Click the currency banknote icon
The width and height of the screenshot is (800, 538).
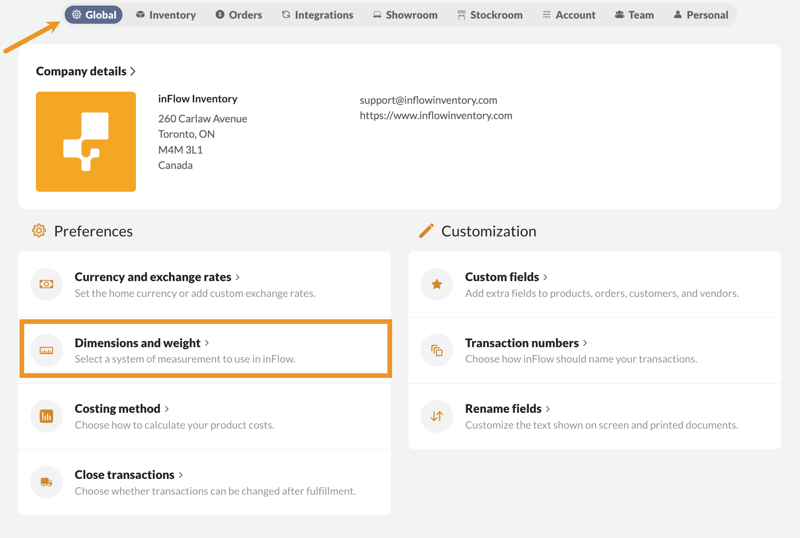pos(47,284)
